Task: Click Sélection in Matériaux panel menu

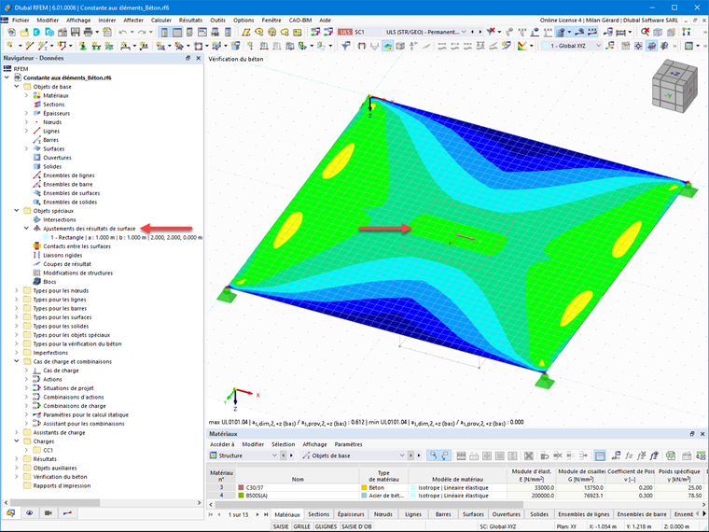Action: [x=283, y=444]
